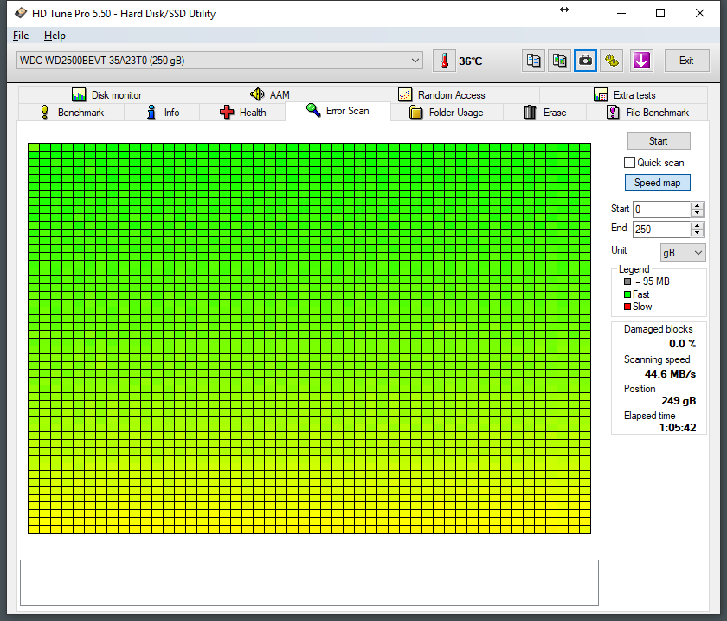Switch to the Health tab

pos(243,113)
